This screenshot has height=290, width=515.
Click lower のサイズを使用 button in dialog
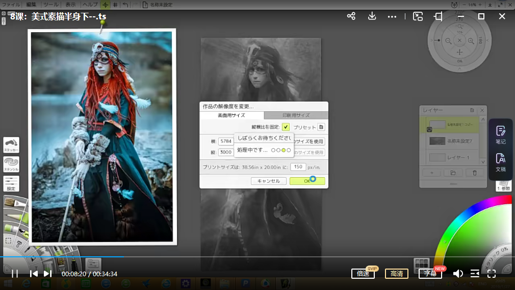309,152
